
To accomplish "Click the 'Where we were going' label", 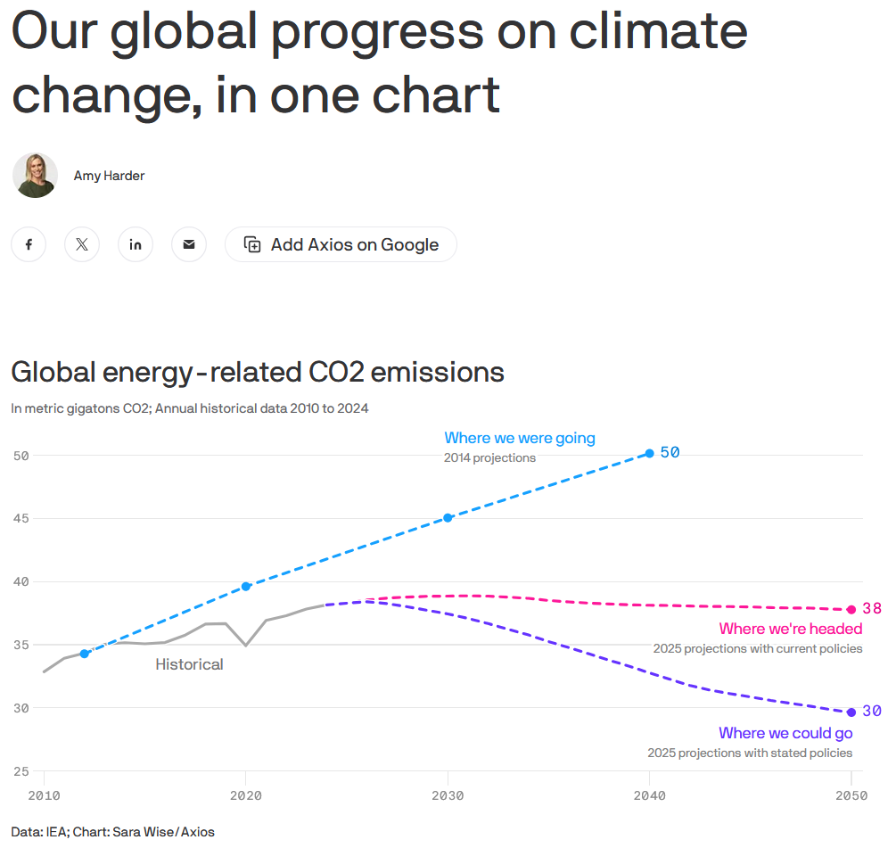I will click(520, 438).
